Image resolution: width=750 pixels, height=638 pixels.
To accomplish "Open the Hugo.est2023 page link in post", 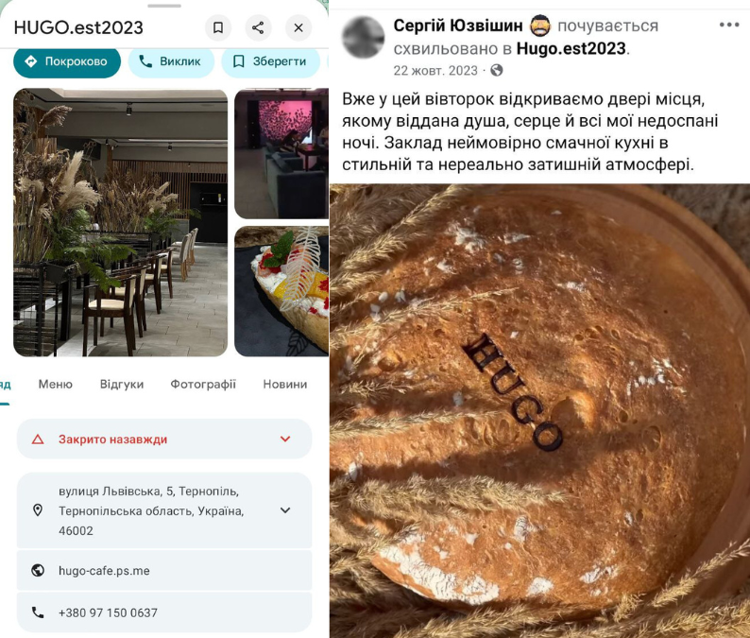I will coord(571,48).
